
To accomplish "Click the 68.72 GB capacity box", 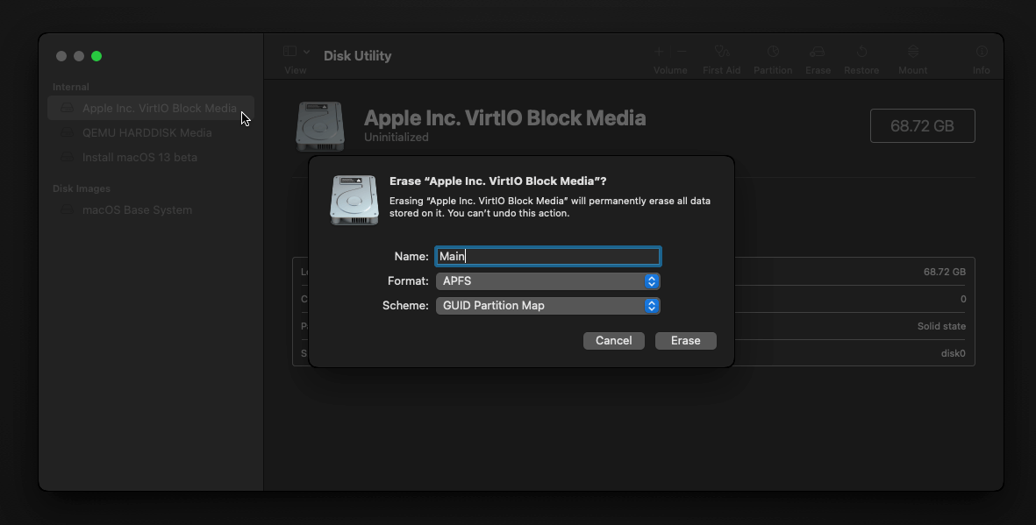I will tap(922, 126).
